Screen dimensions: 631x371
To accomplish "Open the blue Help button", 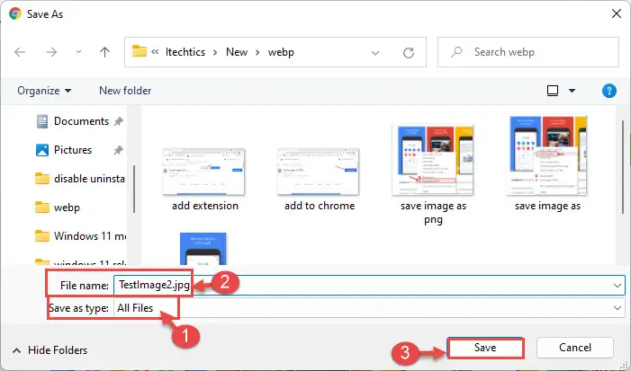I will pos(608,91).
